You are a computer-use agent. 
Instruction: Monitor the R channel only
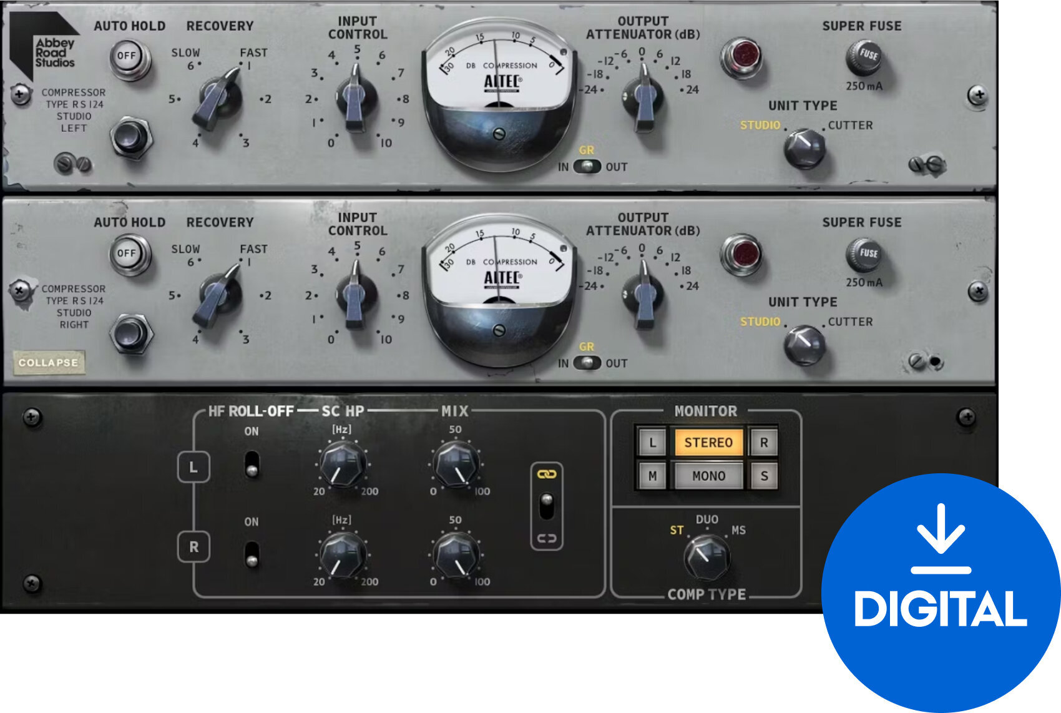click(x=764, y=443)
